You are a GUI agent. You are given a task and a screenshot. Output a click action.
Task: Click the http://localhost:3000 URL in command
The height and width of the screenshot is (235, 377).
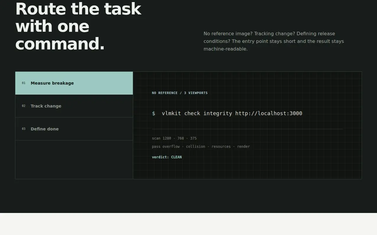tap(269, 113)
